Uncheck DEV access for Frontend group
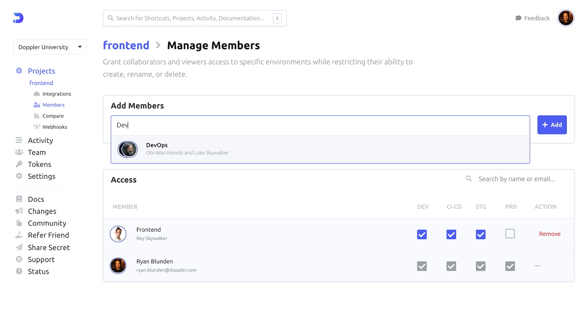Viewport: 588px width, 331px height. [422, 234]
